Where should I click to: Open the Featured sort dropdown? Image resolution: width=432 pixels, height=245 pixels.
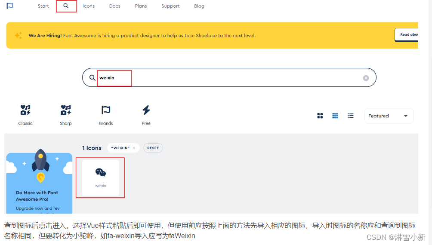(389, 116)
